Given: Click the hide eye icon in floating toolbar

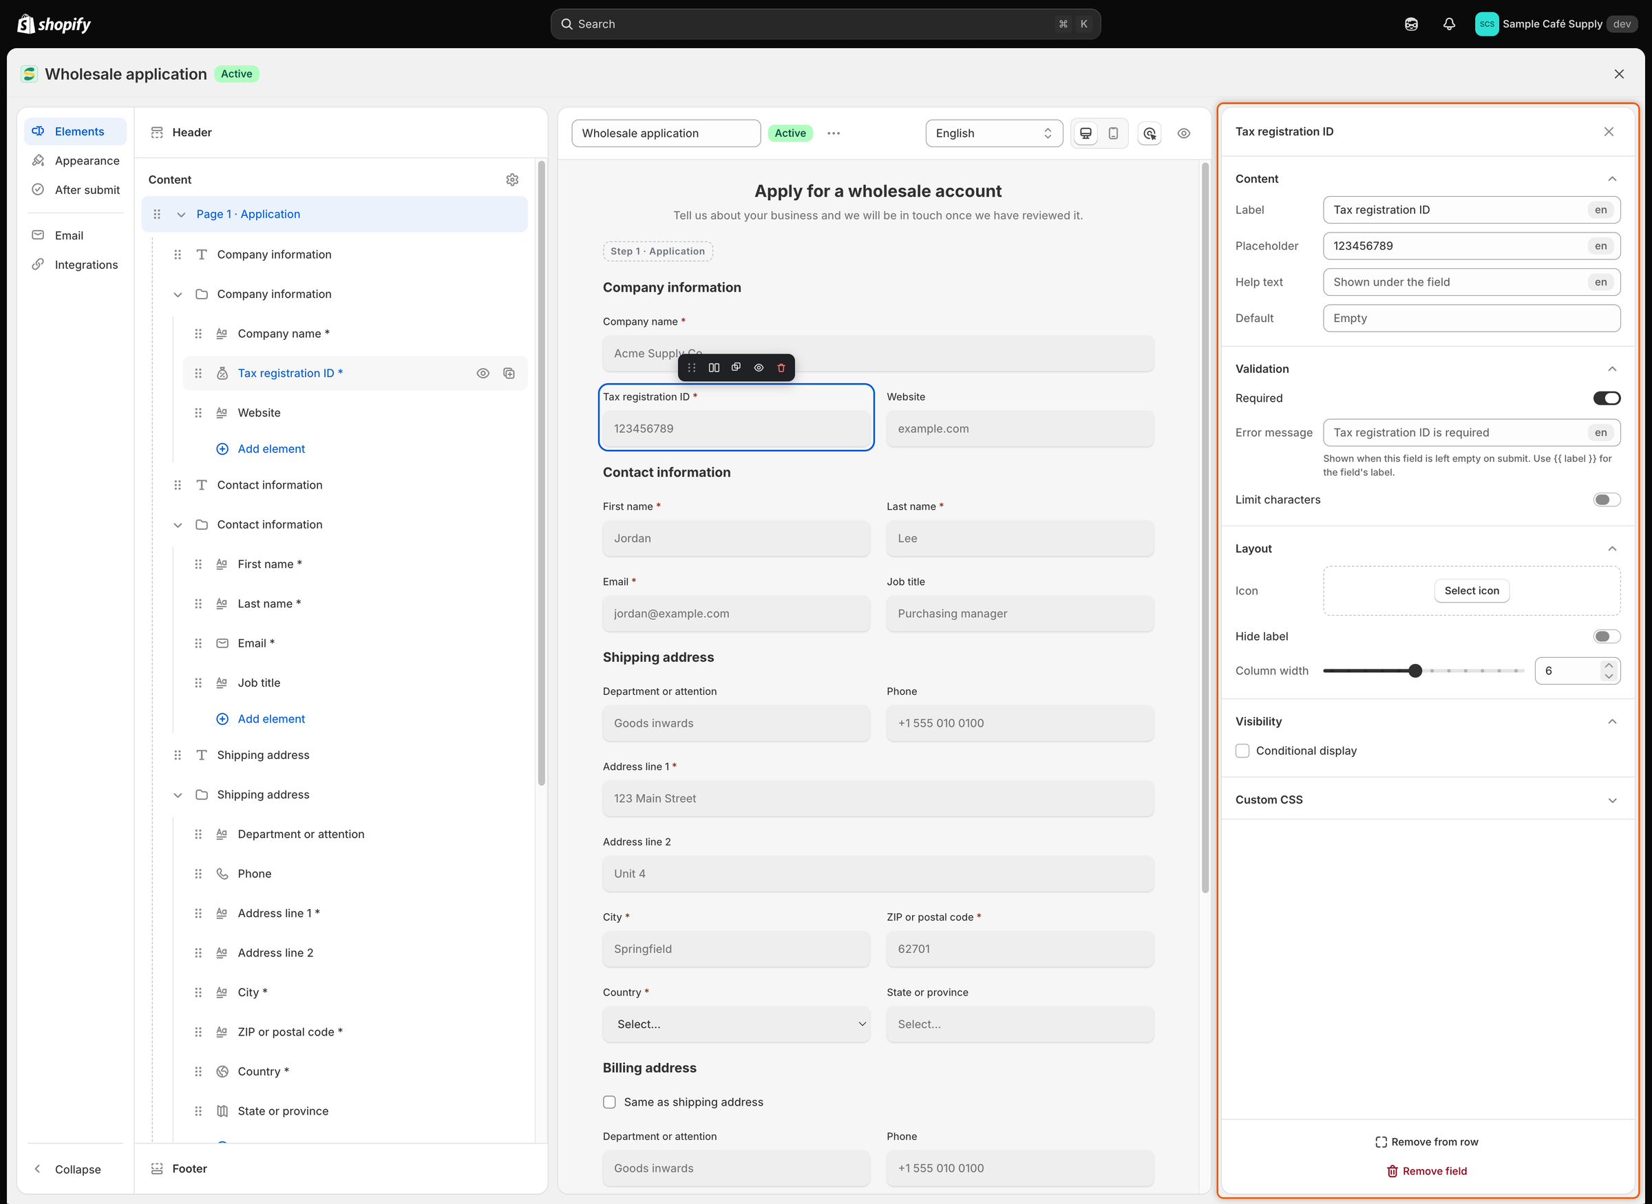Looking at the screenshot, I should click(x=759, y=368).
